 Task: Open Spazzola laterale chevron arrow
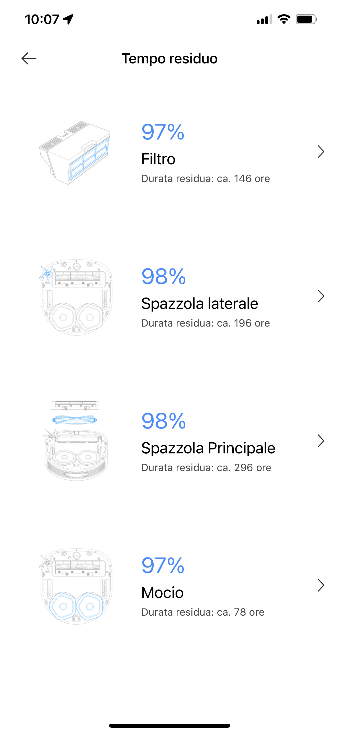pos(321,296)
